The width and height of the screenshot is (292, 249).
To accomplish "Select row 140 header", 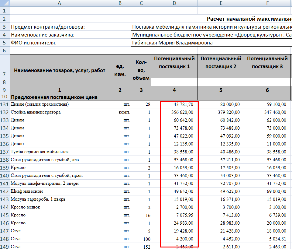I will click(x=5, y=176).
